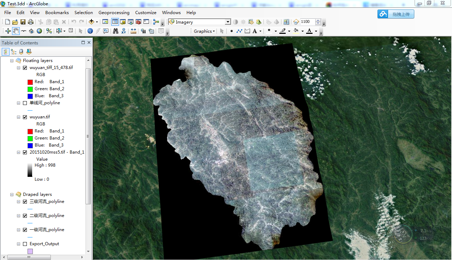This screenshot has width=452, height=260.
Task: Open the Windows menu
Action: [x=171, y=12]
